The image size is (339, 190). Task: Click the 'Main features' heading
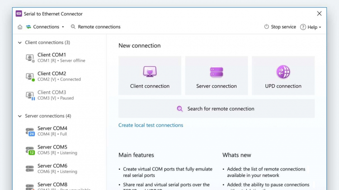136,155
